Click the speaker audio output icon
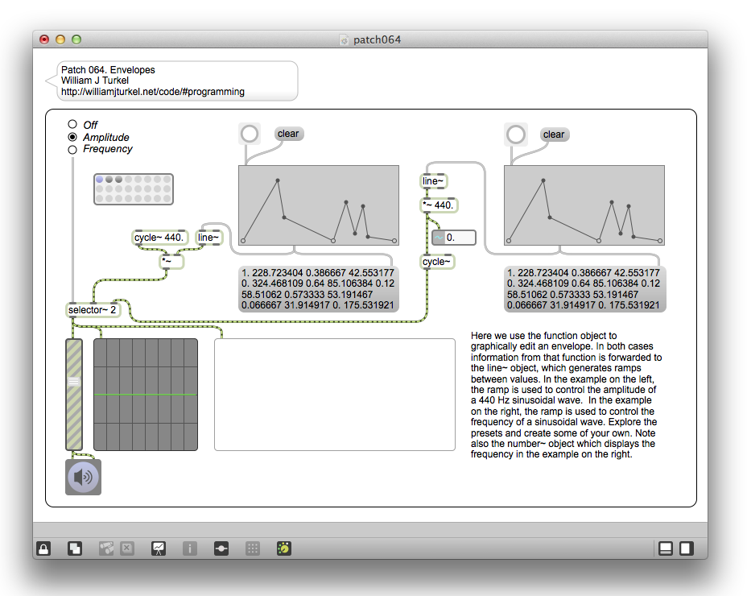The width and height of the screenshot is (747, 596). pyautogui.click(x=83, y=478)
